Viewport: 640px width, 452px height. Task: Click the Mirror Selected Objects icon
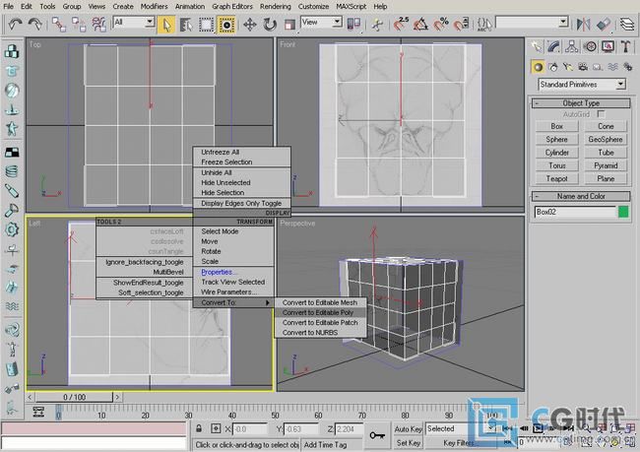[x=583, y=24]
